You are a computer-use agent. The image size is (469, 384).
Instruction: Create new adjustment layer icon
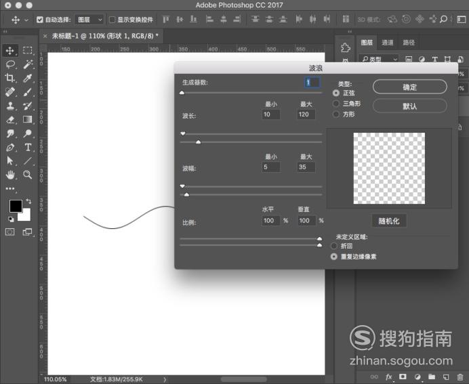click(x=417, y=377)
